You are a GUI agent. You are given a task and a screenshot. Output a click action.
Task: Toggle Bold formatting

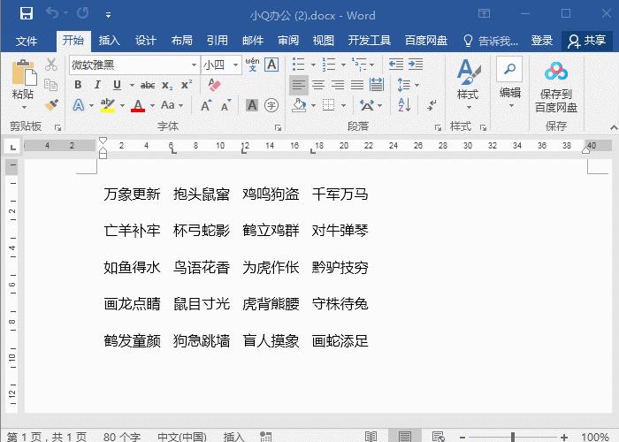(78, 85)
